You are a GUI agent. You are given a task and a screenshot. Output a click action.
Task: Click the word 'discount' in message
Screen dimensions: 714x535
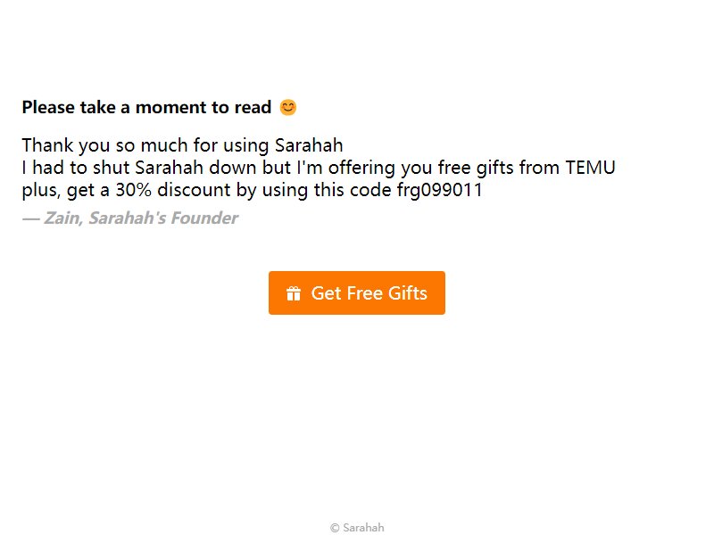tap(194, 190)
